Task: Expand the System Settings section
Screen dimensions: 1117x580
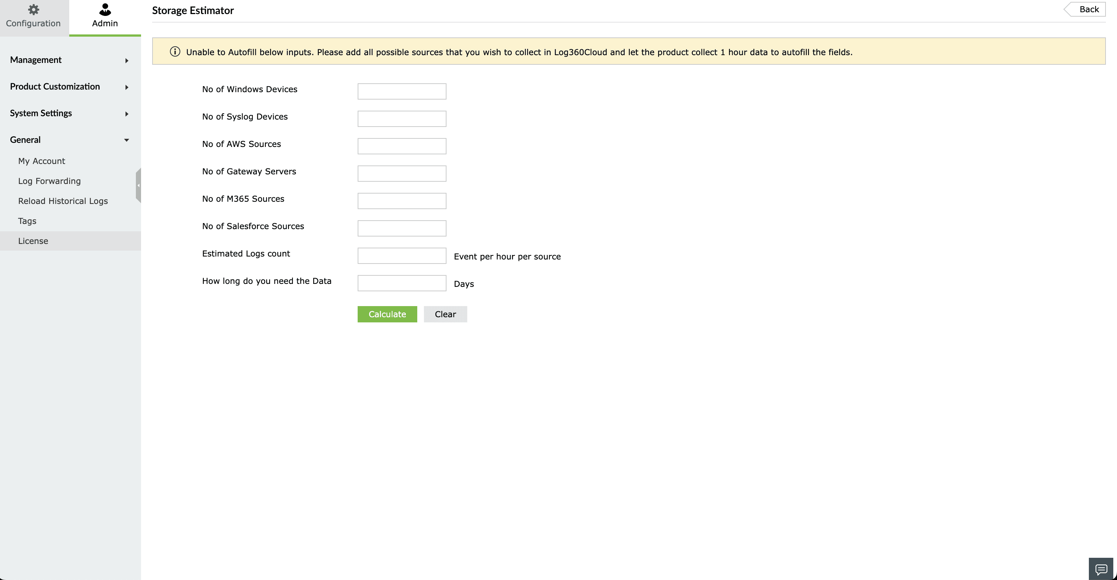Action: tap(69, 113)
